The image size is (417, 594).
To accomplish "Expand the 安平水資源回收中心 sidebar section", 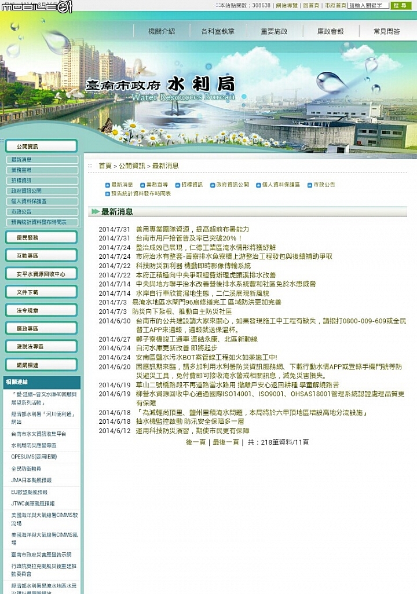I will pos(41,274).
